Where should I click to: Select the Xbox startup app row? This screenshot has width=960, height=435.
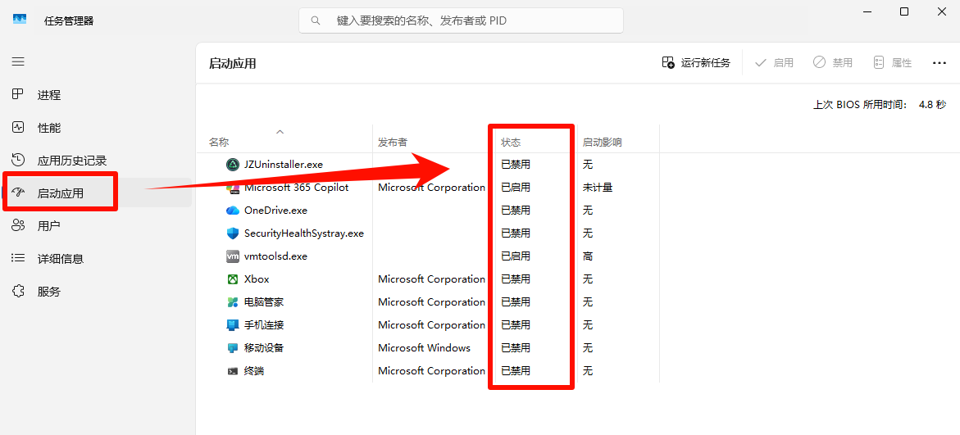click(x=257, y=279)
